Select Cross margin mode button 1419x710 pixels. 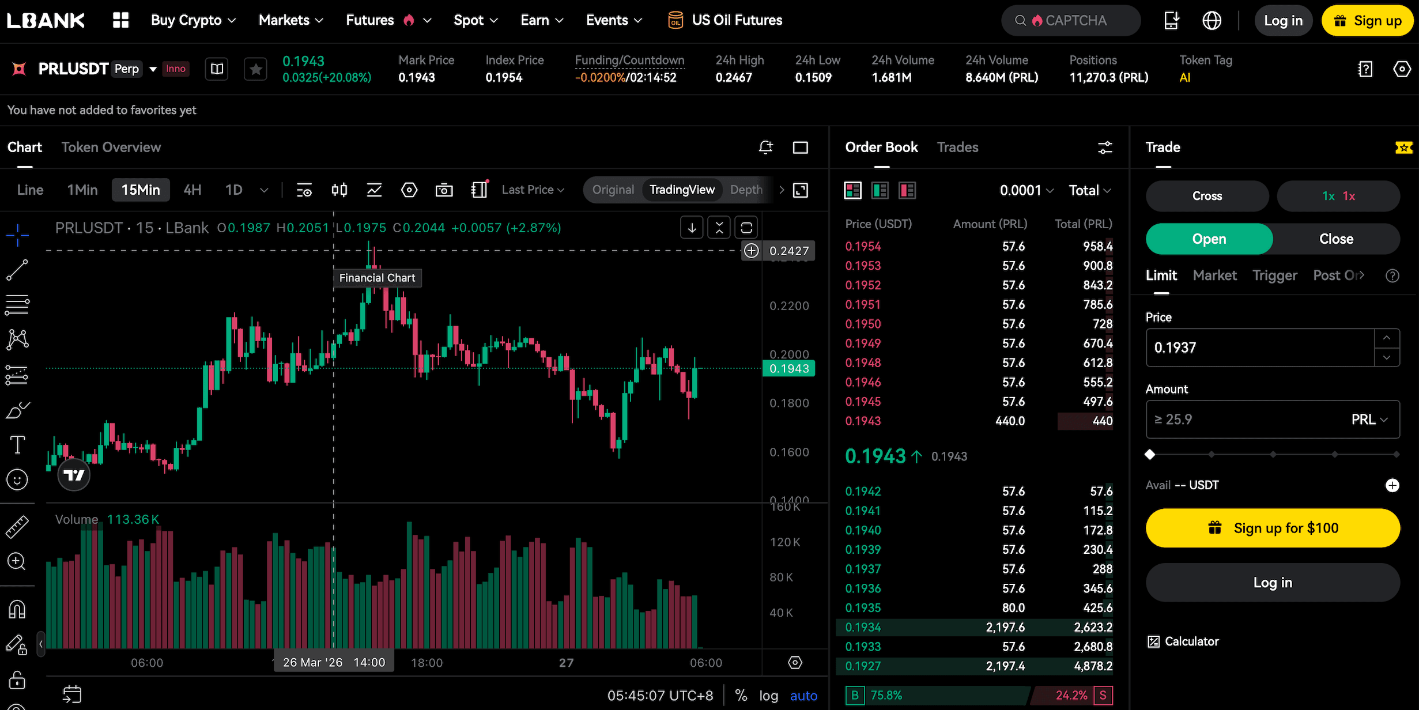coord(1207,196)
